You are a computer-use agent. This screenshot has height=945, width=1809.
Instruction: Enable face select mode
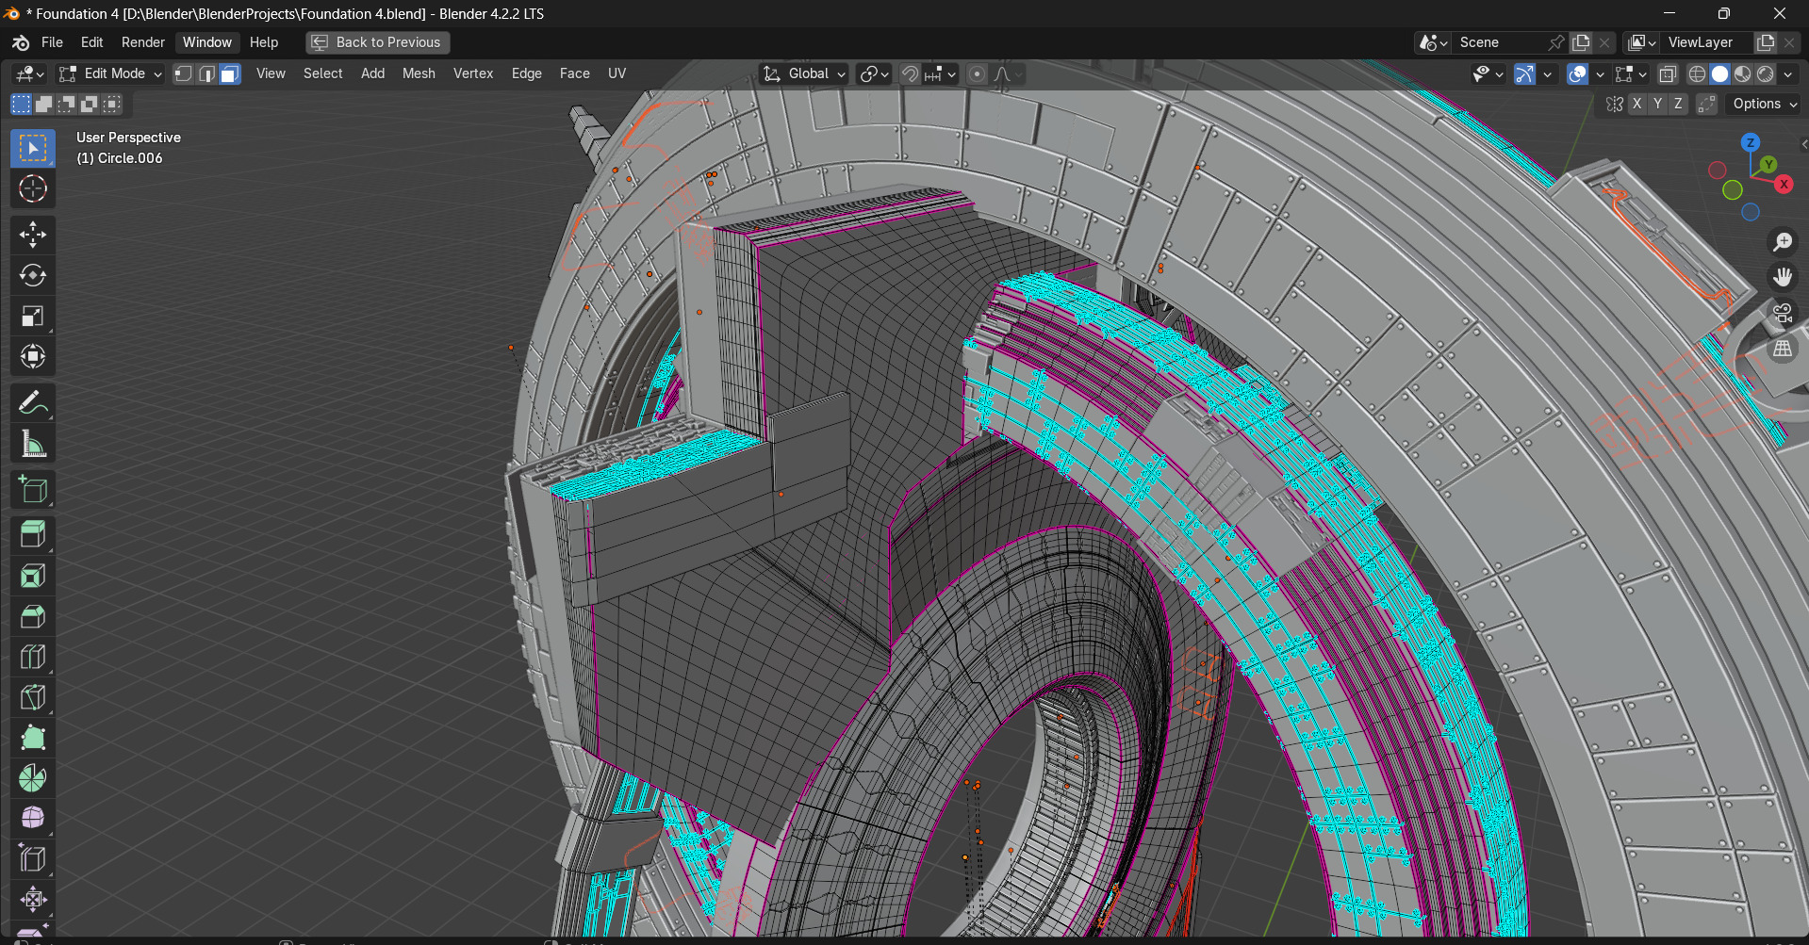click(229, 73)
